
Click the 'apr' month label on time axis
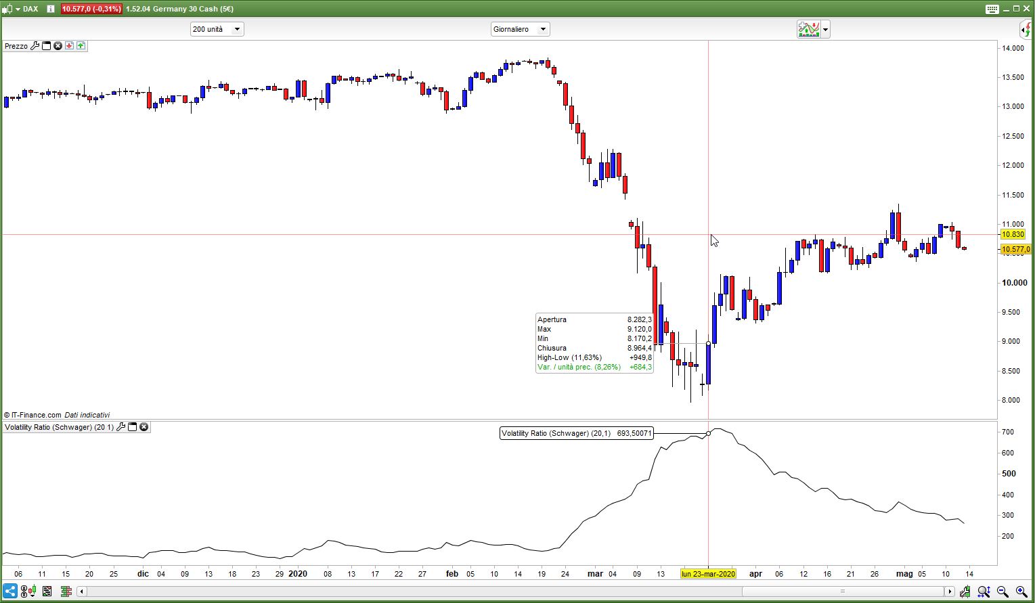point(755,574)
